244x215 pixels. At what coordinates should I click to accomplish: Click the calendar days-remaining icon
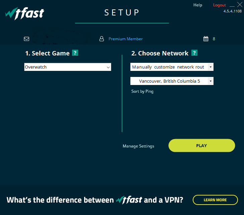click(206, 39)
